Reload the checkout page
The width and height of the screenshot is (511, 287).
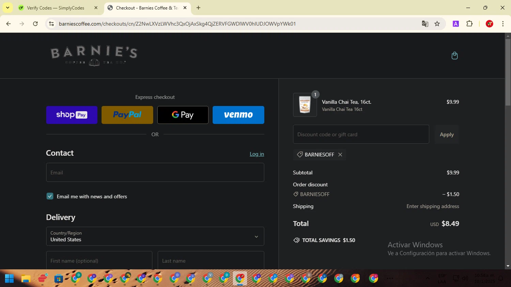(x=35, y=24)
